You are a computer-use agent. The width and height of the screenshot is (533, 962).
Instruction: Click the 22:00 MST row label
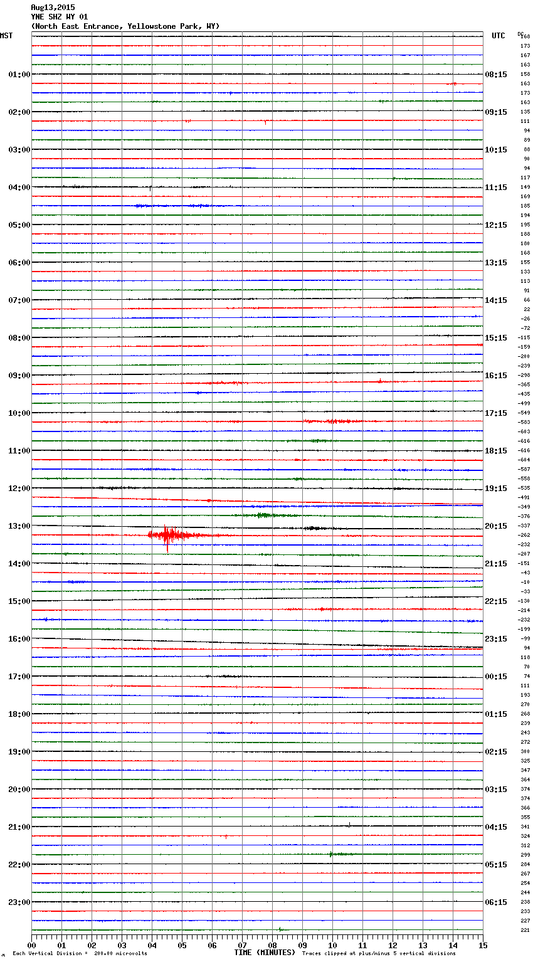[x=19, y=865]
